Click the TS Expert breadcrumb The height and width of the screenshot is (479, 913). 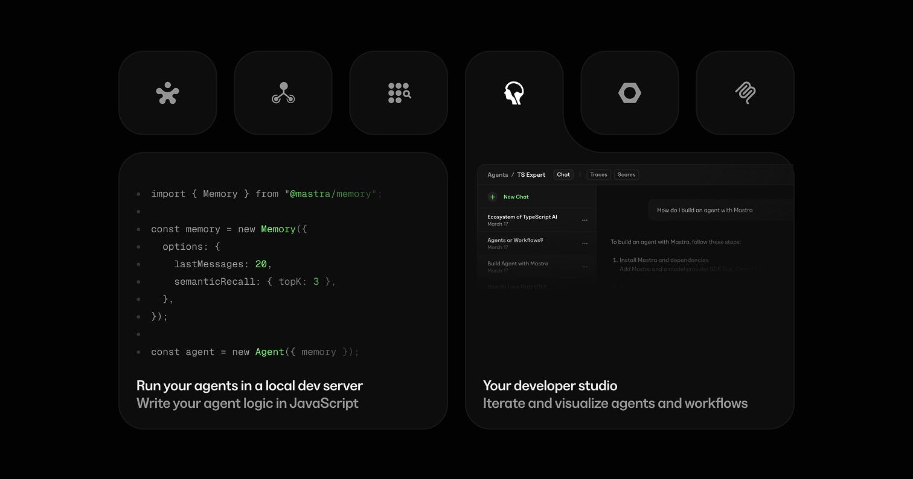(531, 175)
